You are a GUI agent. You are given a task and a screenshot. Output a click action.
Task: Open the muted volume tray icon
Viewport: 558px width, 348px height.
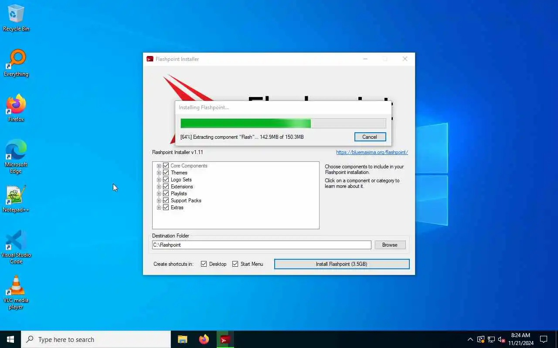(501, 339)
